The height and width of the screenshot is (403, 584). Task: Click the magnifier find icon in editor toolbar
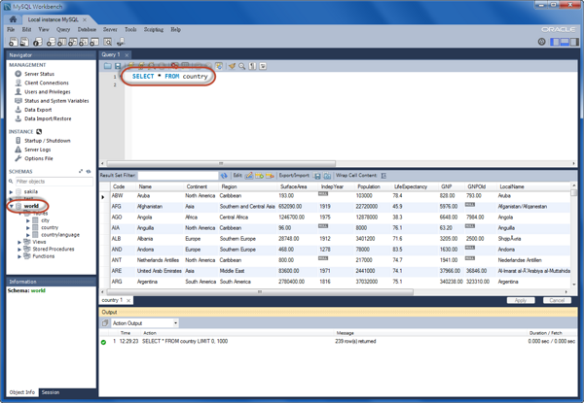[241, 66]
